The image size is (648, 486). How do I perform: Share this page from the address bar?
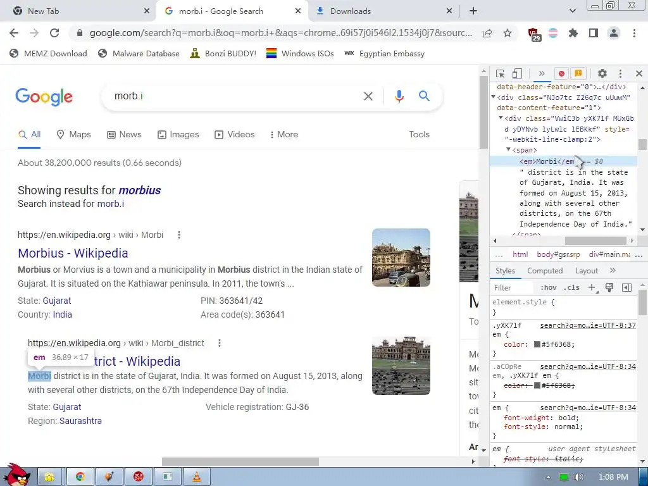coord(487,33)
